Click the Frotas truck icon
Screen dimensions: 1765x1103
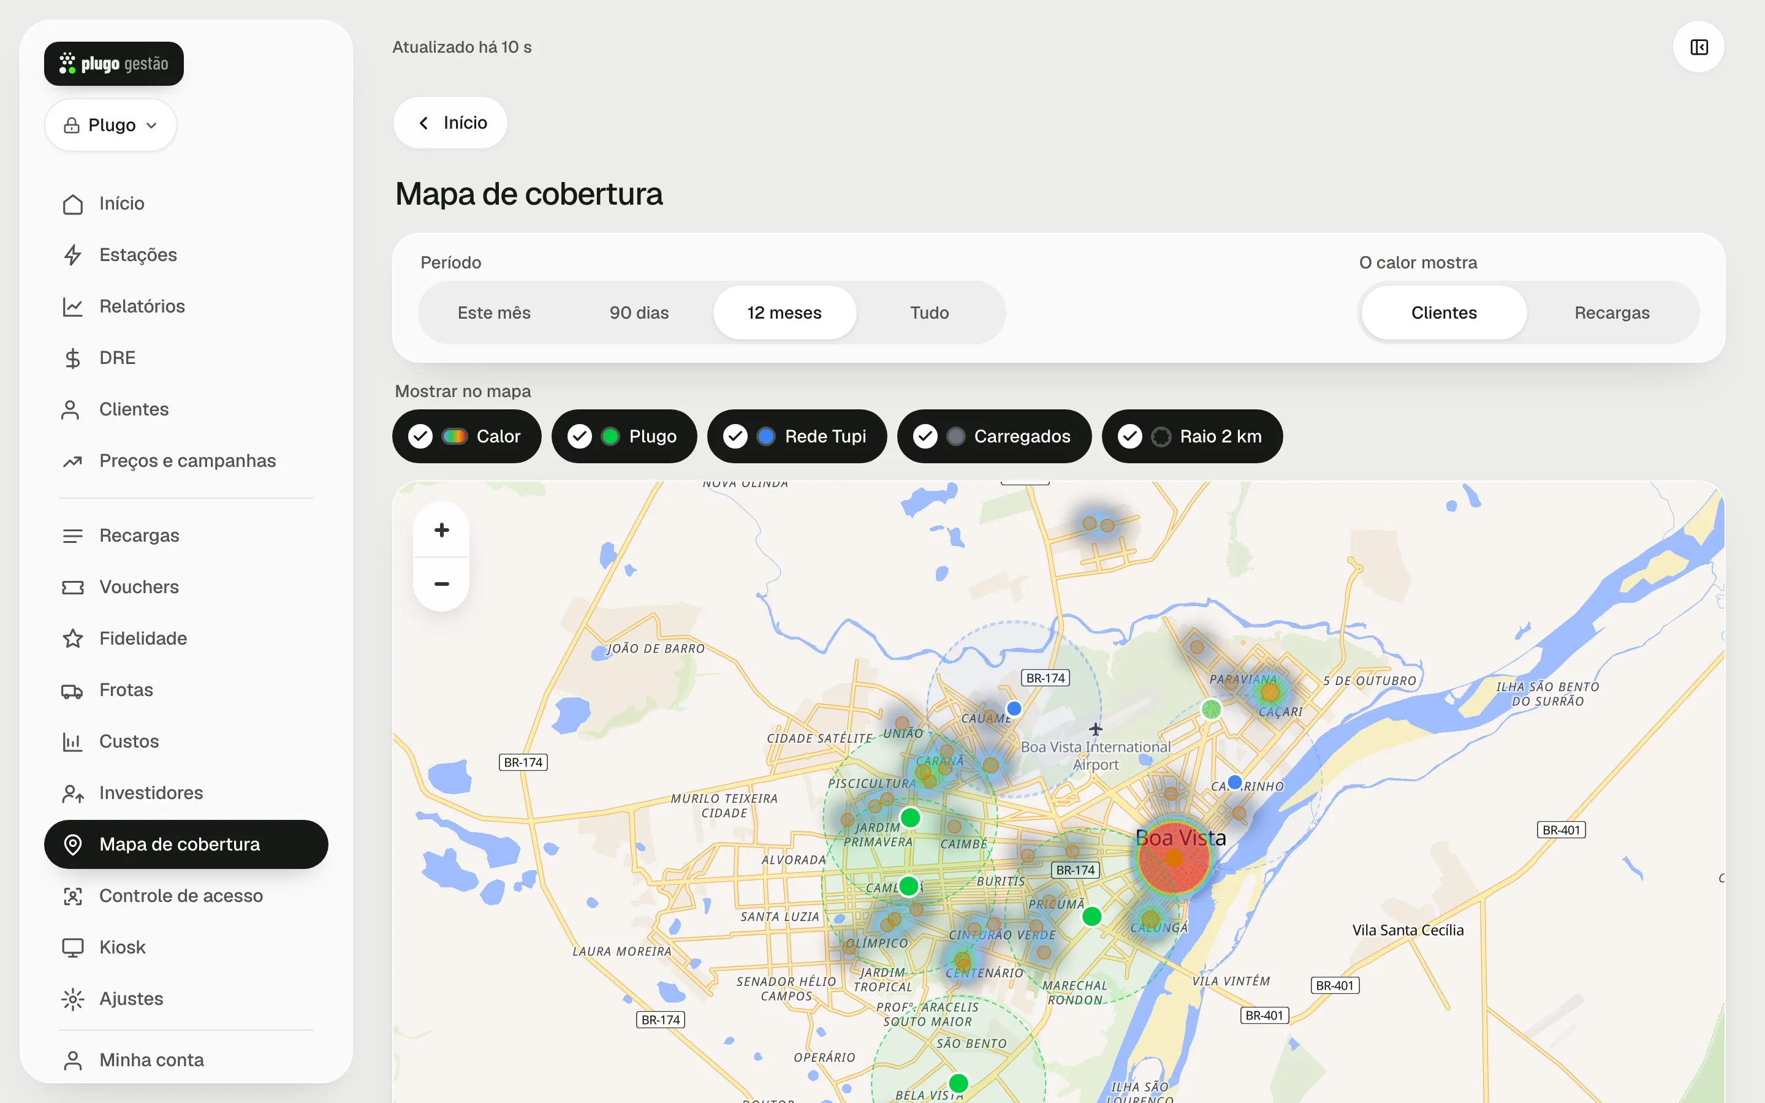[x=72, y=690]
